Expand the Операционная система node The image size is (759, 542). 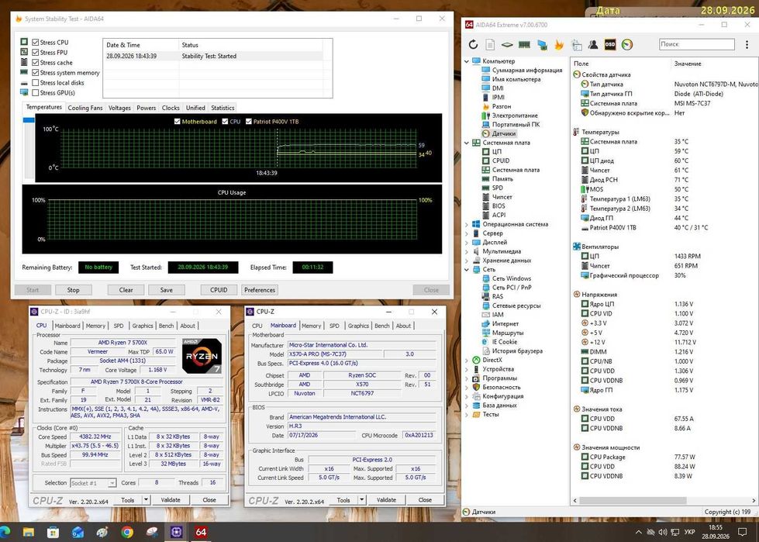click(x=467, y=225)
